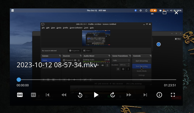194x113 pixels.
Task: Open the Scene Collection menu in OBS
Action: click(x=76, y=28)
